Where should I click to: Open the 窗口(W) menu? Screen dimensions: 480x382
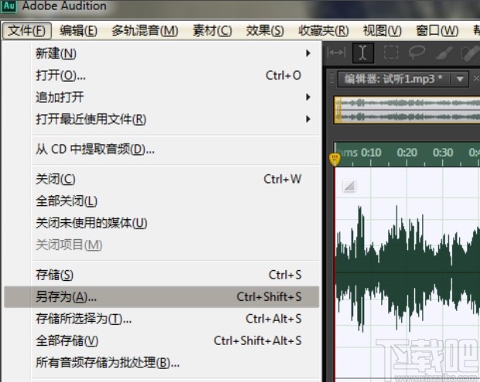pyautogui.click(x=437, y=31)
